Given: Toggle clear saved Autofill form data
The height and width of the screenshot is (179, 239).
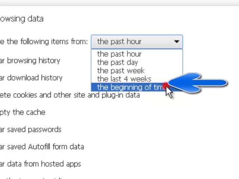Looking at the screenshot, I should pos(42,147).
